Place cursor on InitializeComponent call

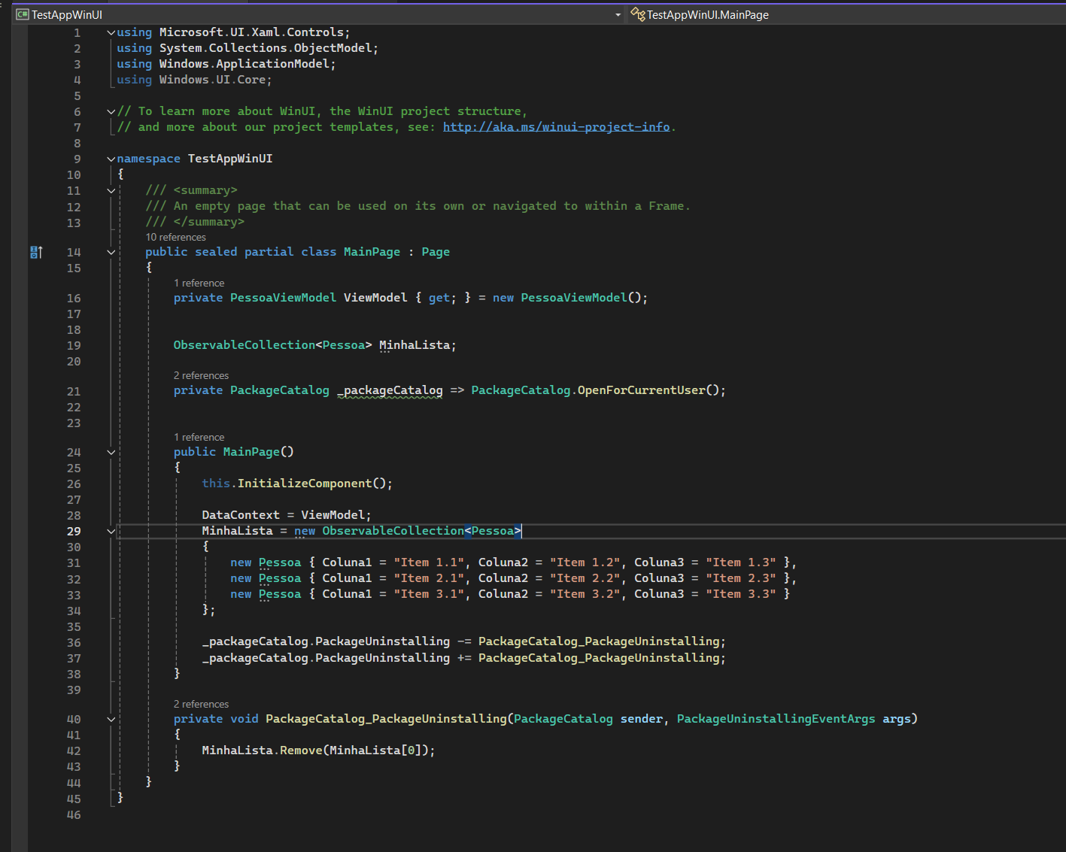(305, 484)
